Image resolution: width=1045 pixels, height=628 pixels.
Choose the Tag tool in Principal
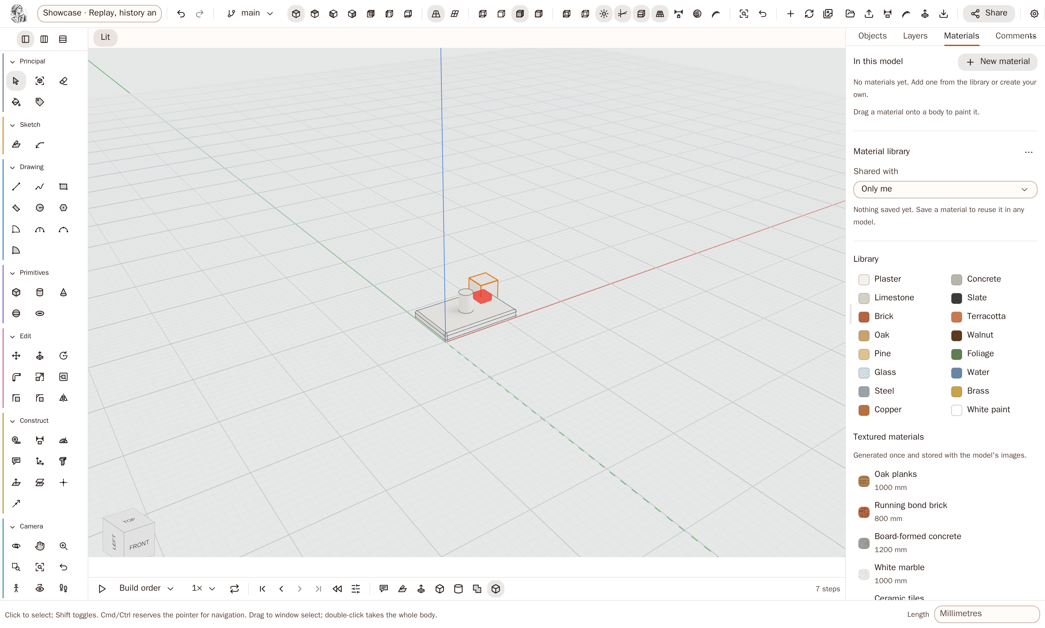click(x=40, y=102)
